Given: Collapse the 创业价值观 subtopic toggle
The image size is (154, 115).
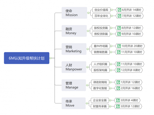Looking at the screenshot, I should pyautogui.click(x=112, y=10).
